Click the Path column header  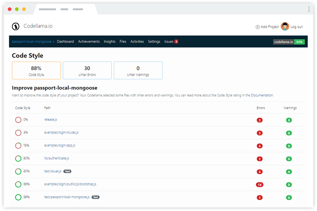pyautogui.click(x=47, y=108)
